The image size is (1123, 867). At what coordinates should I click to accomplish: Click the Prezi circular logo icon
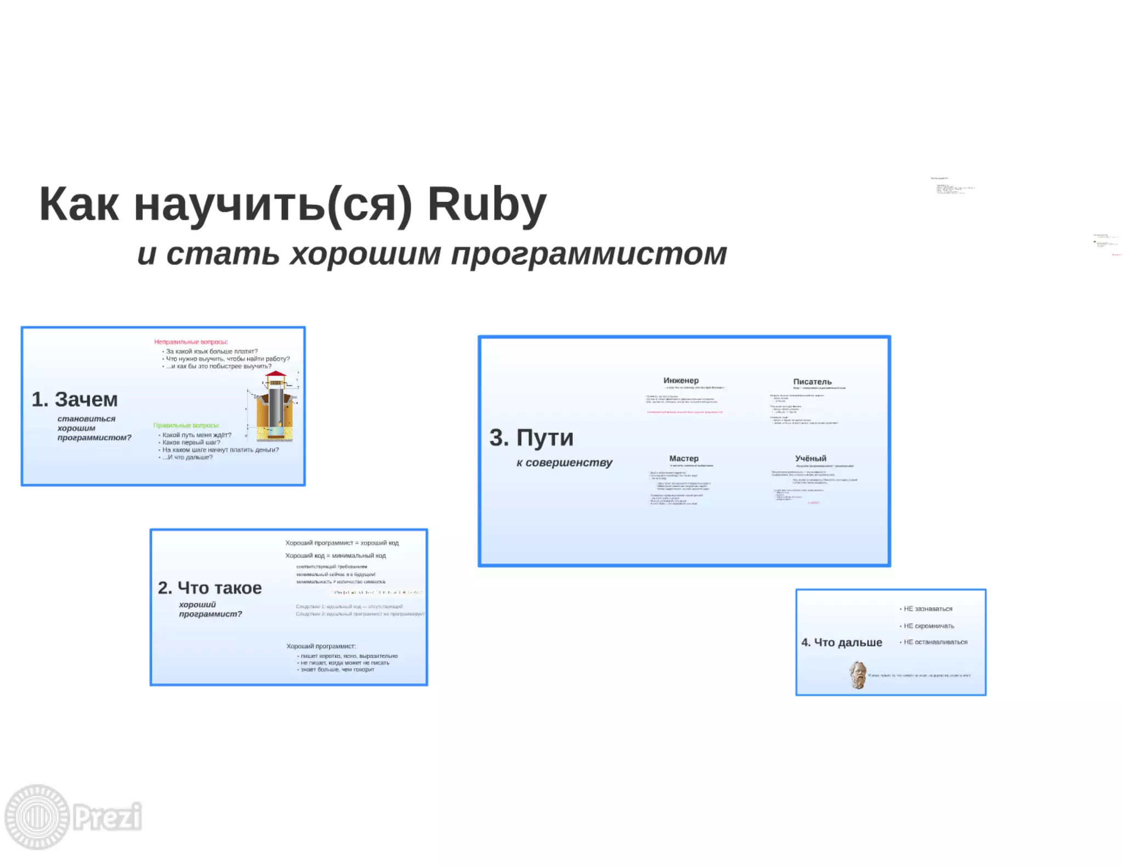[x=37, y=817]
